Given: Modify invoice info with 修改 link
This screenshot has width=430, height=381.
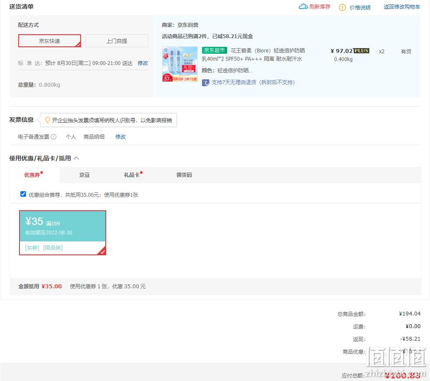Looking at the screenshot, I should pos(121,137).
